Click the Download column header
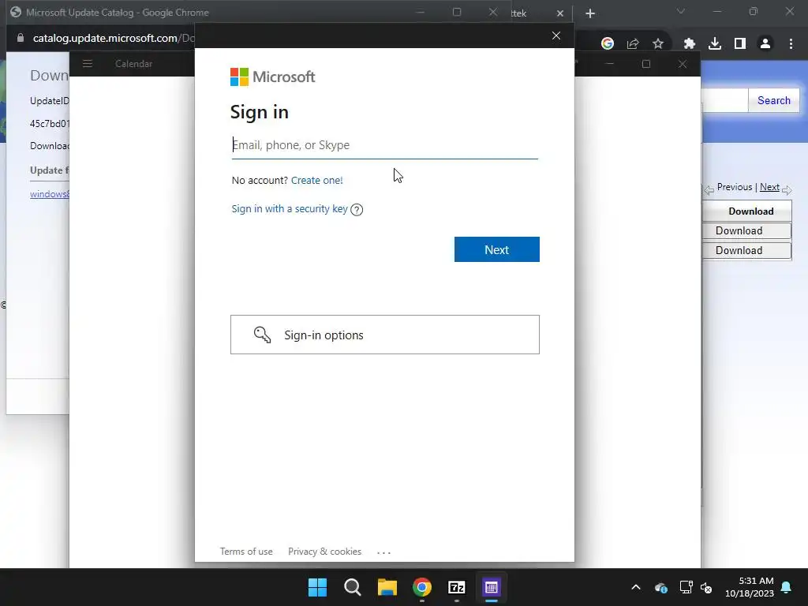Screen dimensions: 808x606 tap(750, 211)
